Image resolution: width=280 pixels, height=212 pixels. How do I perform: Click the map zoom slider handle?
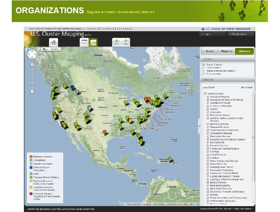point(32,83)
